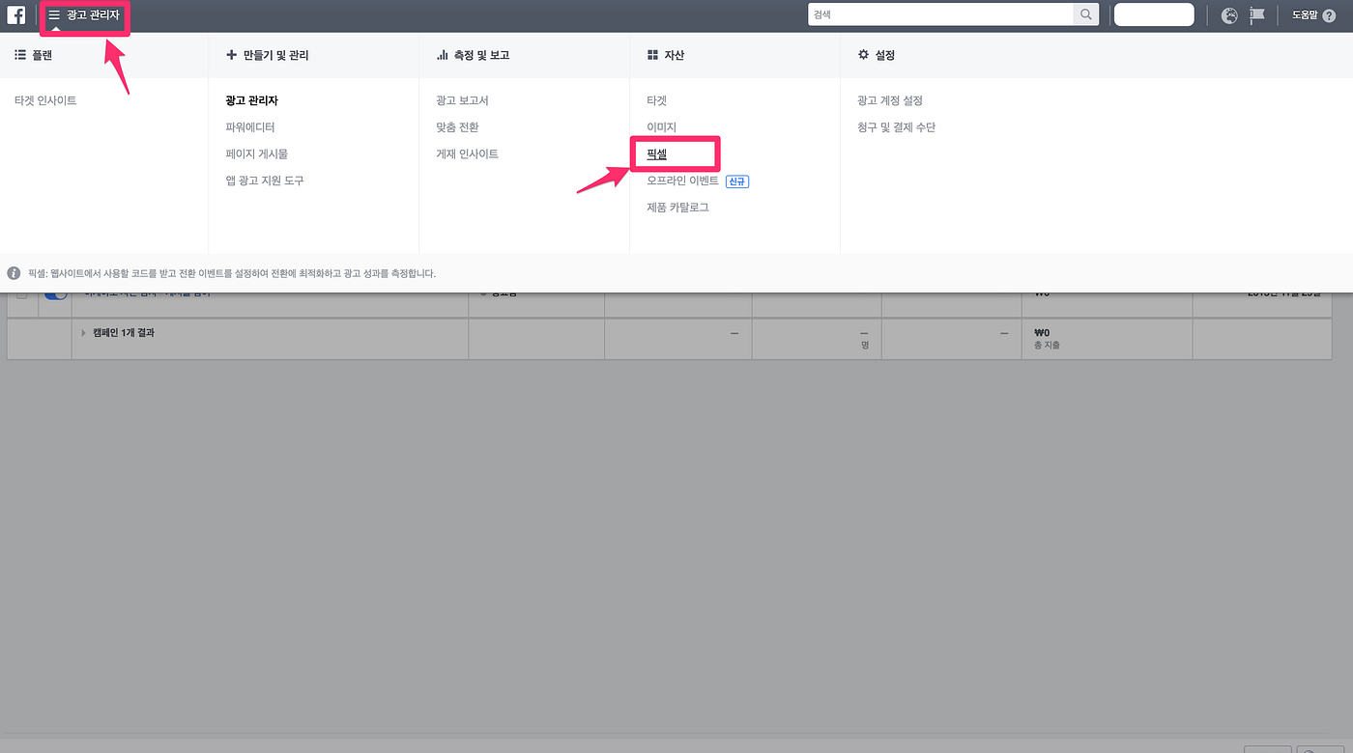1353x753 pixels.
Task: Open 타겟 under 자산
Action: 656,100
